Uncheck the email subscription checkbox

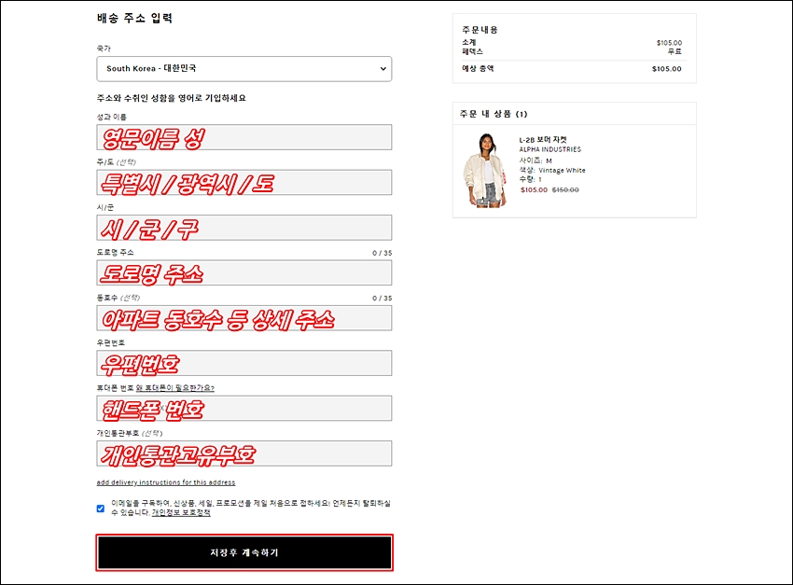click(x=101, y=508)
